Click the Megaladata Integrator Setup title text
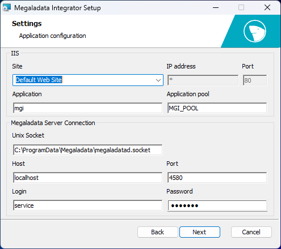Image resolution: width=281 pixels, height=249 pixels. tap(57, 8)
